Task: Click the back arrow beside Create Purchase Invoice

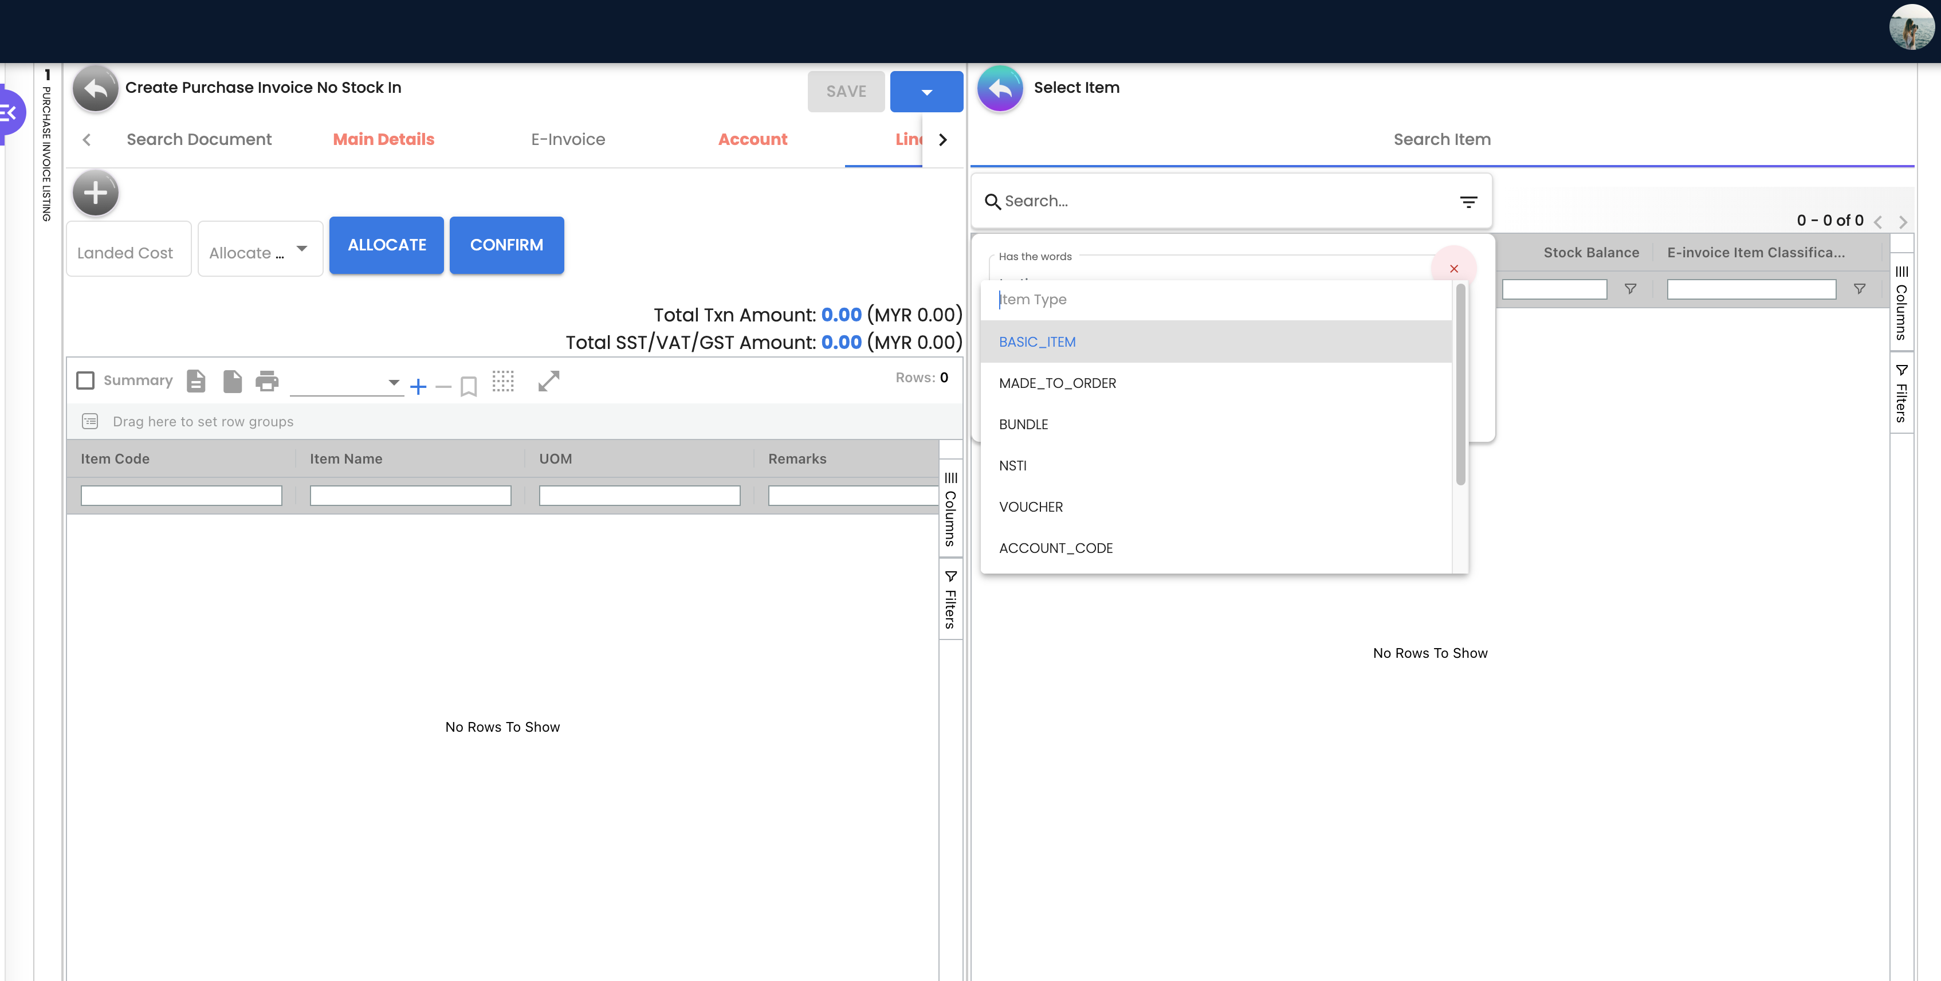Action: [95, 89]
